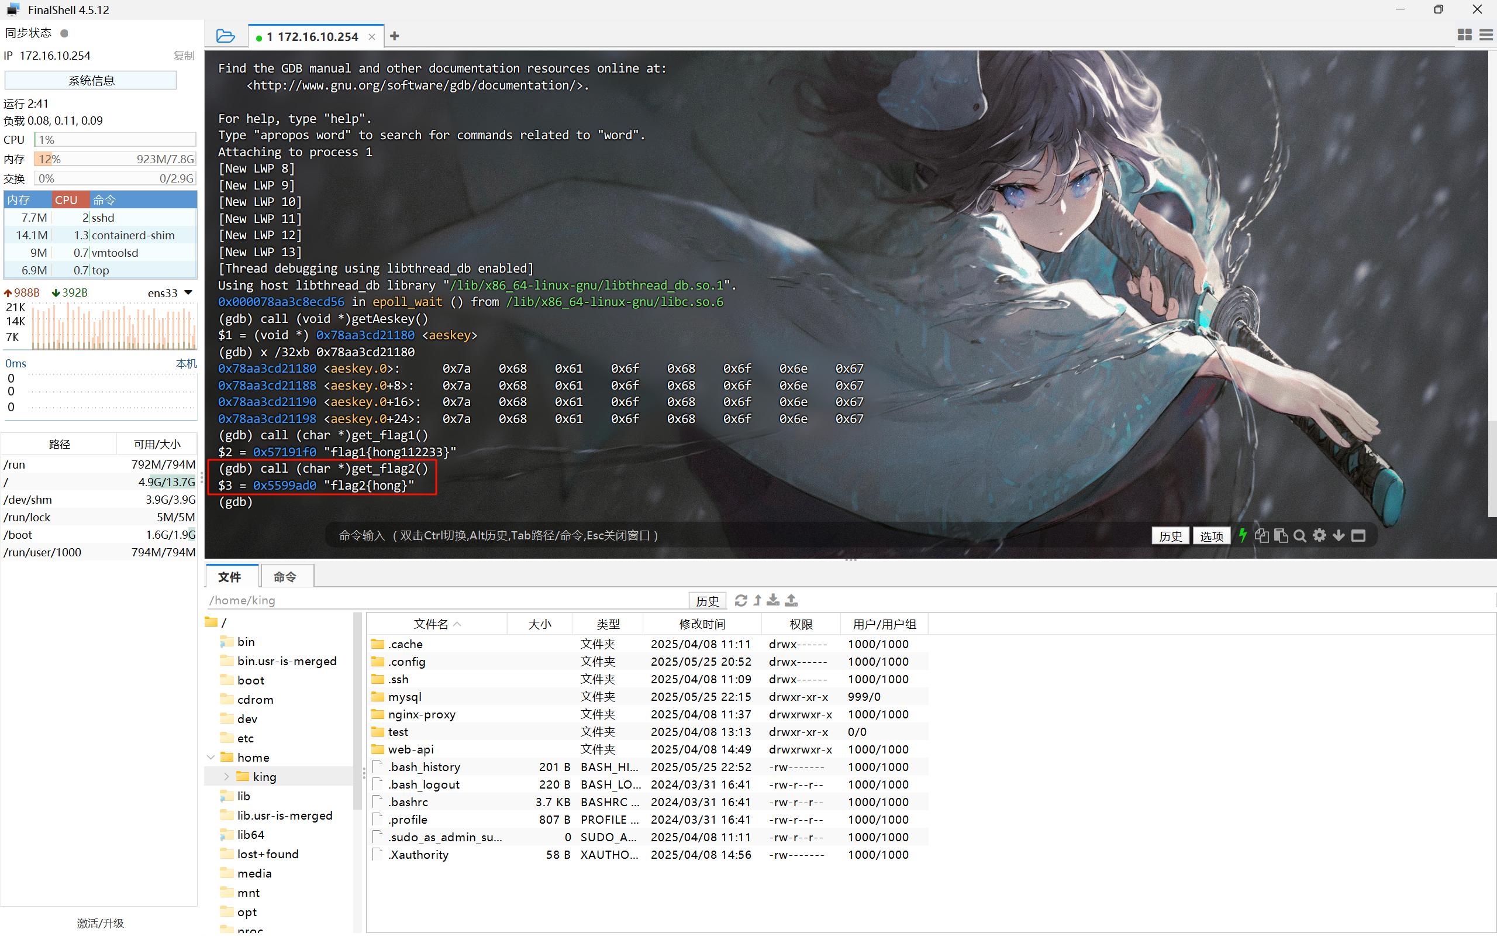This screenshot has height=936, width=1497.
Task: Select the containerd-shim process row
Action: pos(100,235)
